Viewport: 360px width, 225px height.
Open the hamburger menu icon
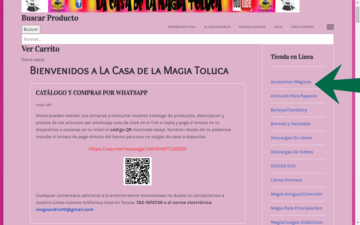click(x=330, y=27)
